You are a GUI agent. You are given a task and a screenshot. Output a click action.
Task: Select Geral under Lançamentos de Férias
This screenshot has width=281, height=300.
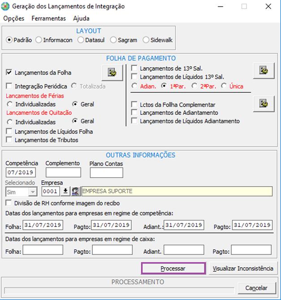point(75,104)
